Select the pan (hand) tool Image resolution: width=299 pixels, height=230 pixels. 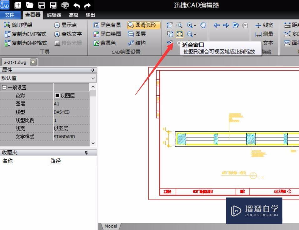tap(203, 25)
